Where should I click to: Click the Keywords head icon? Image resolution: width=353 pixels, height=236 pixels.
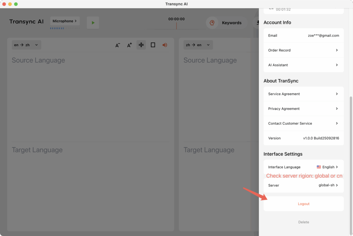coord(212,23)
